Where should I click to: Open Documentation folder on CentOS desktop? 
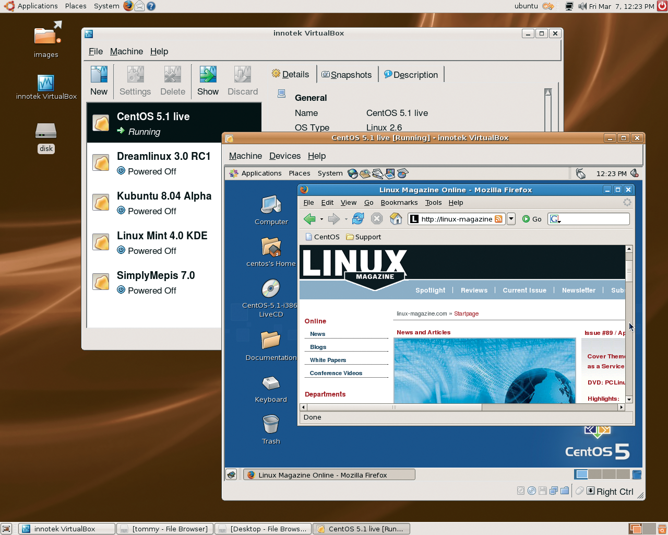click(x=271, y=340)
